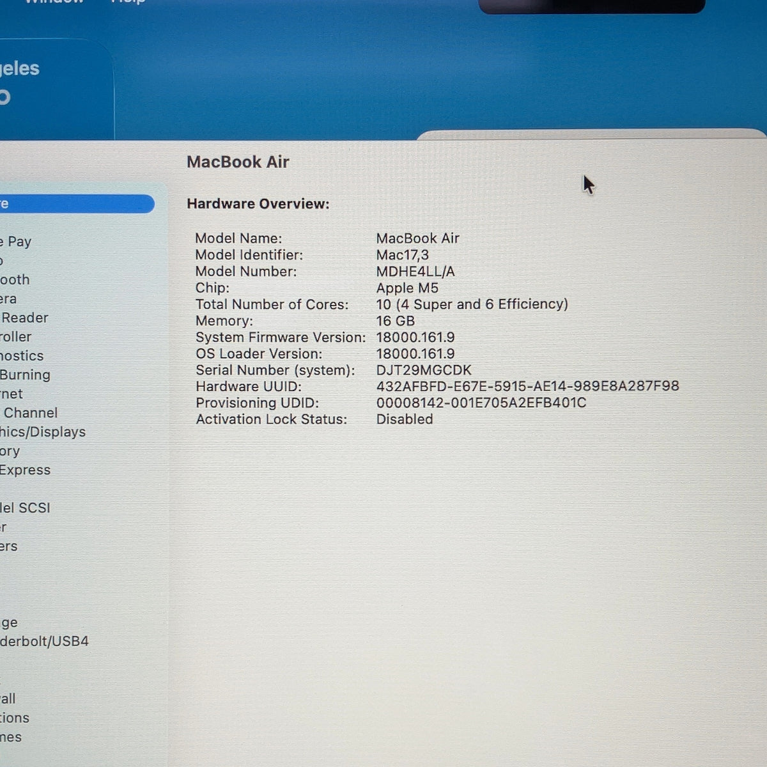Click the Hardware UUID value starting "432AFBFD"
This screenshot has width=767, height=767.
pos(528,386)
